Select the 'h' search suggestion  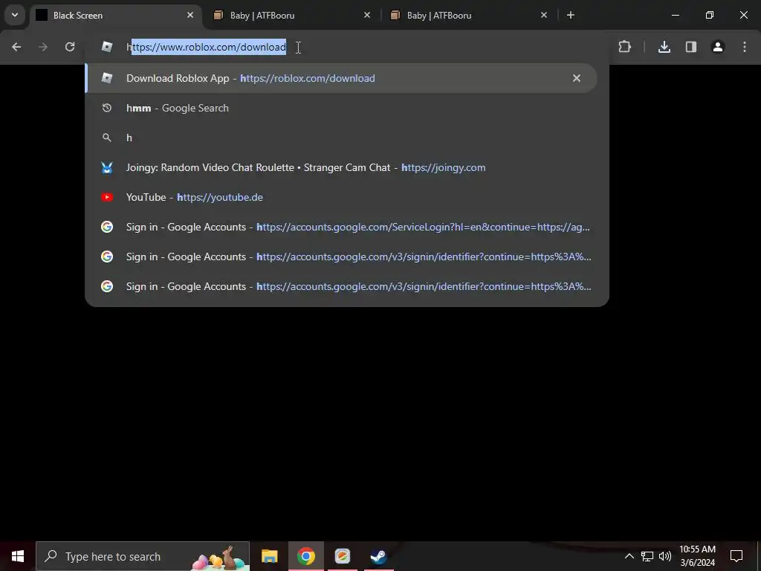[340, 138]
